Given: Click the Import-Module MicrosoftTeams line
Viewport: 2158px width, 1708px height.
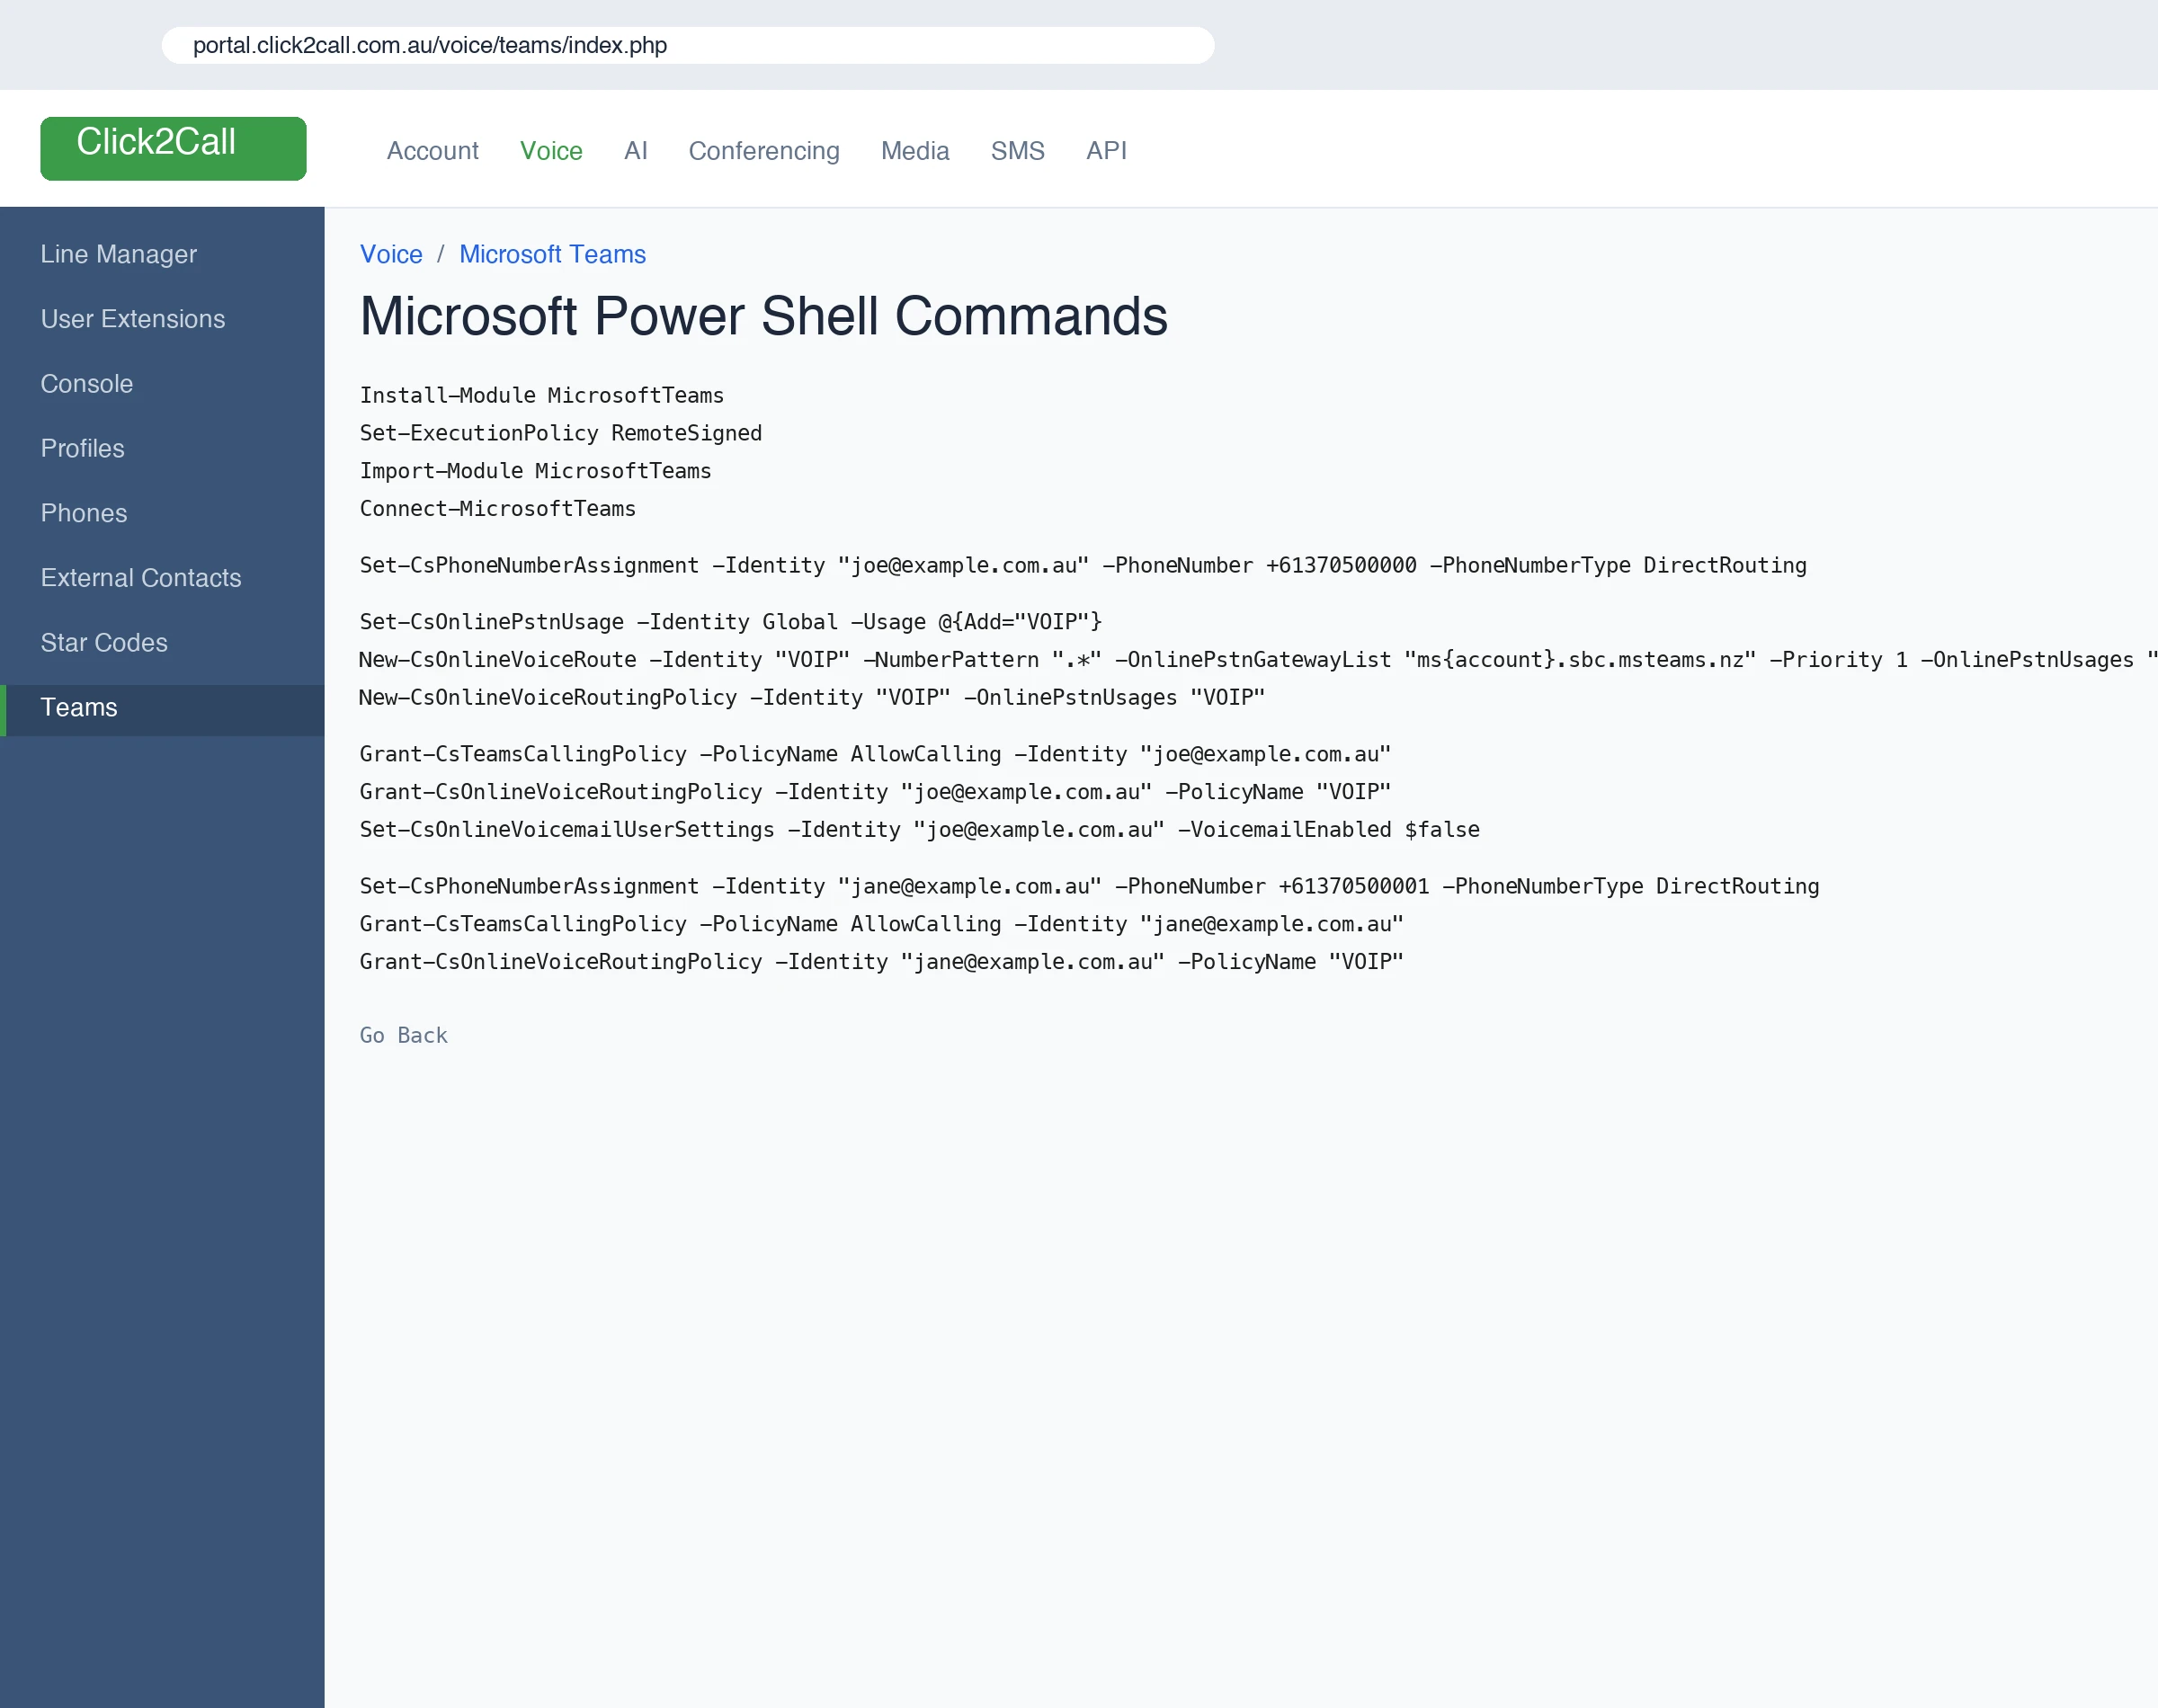Looking at the screenshot, I should click(535, 471).
